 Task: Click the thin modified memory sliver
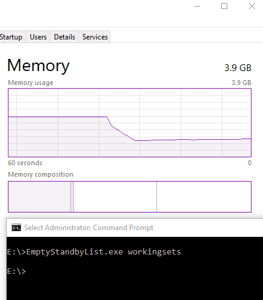point(72,197)
